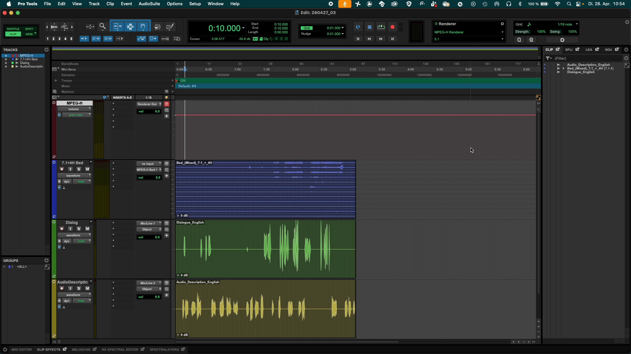Click the audio waveform zoom button
The height and width of the screenshot is (354, 631).
[55, 27]
